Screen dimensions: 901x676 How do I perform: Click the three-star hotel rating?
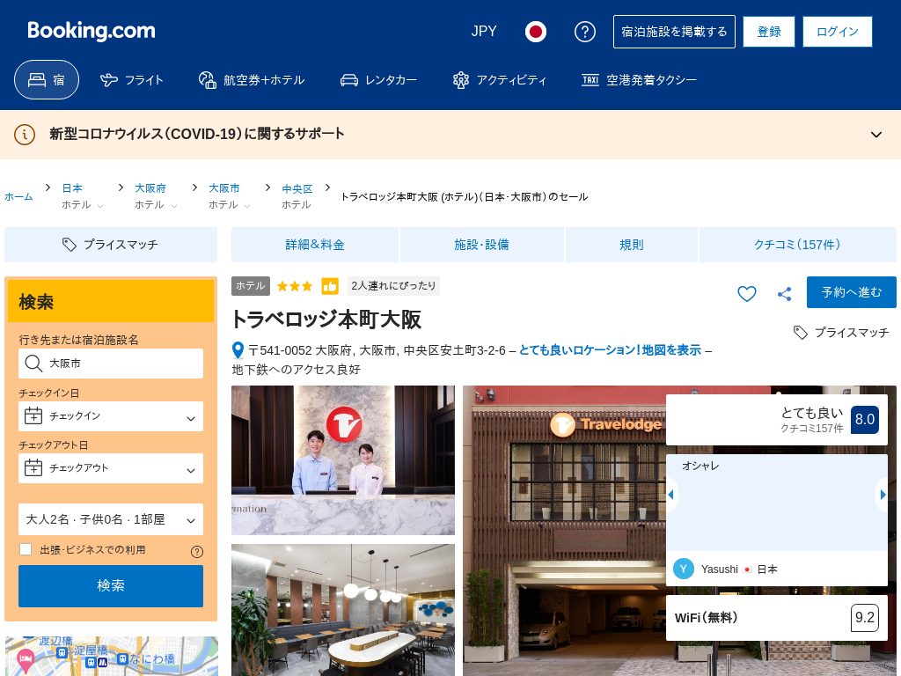pos(295,286)
